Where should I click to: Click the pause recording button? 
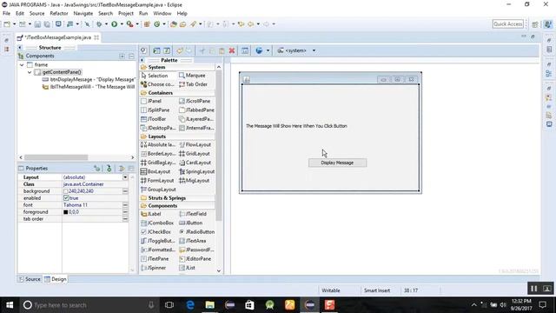tap(533, 289)
